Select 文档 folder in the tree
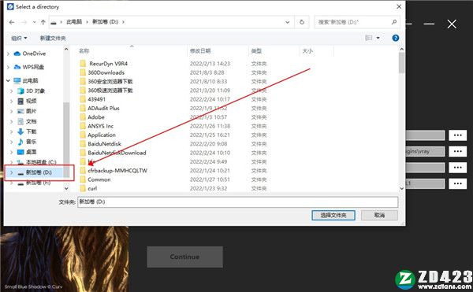473x292 pixels. [31, 121]
